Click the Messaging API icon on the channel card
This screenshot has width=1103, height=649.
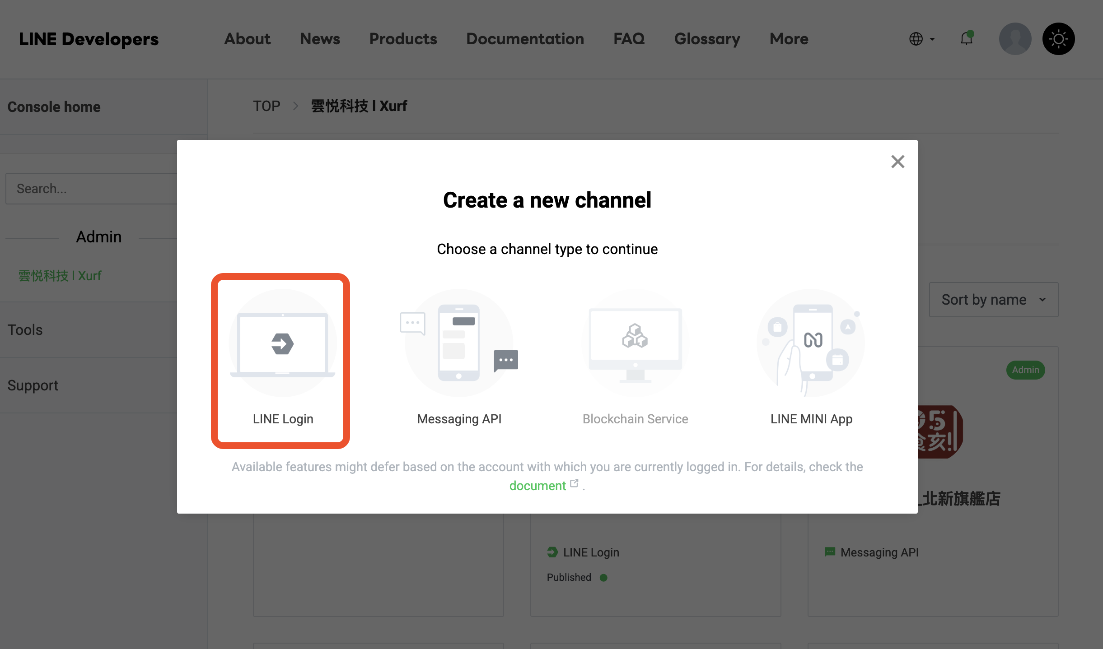tap(830, 552)
